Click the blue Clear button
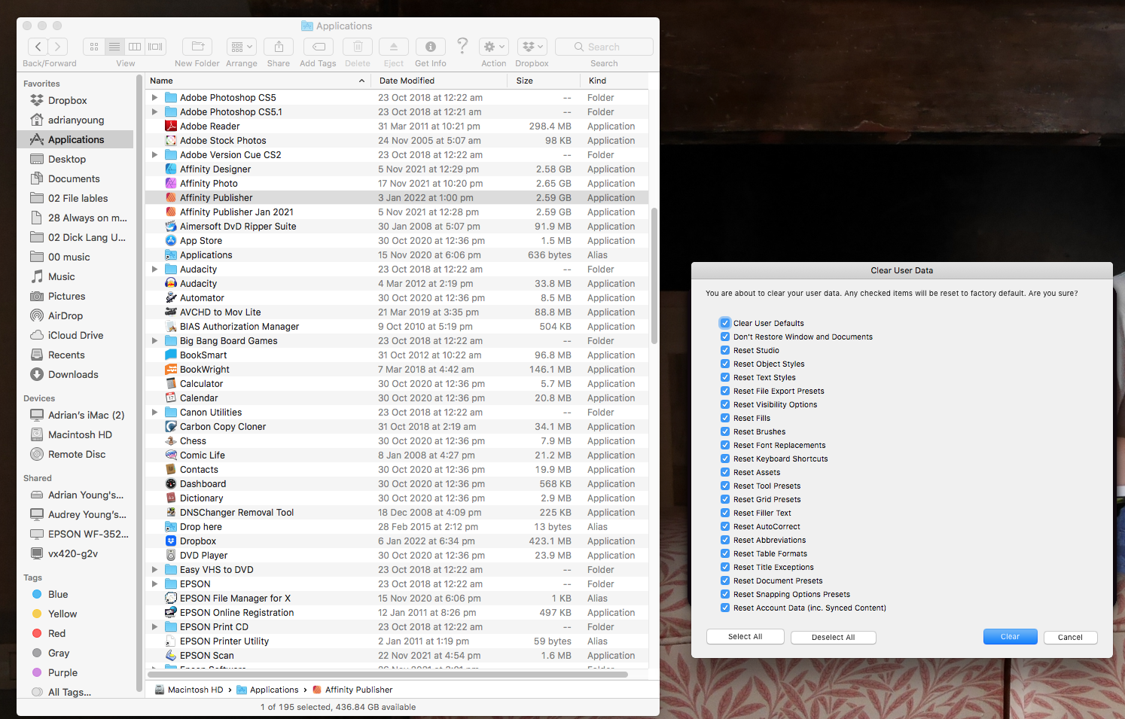Screen dimensions: 1125x719 [1010, 637]
